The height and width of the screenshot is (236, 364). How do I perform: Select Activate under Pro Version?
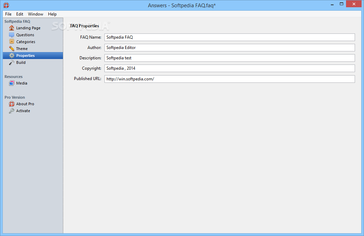[x=33, y=111]
